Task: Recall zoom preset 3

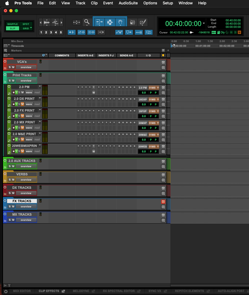Action: [x=51, y=32]
